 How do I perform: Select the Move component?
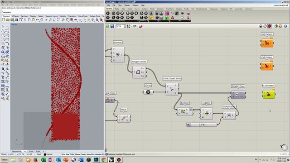tap(124, 118)
